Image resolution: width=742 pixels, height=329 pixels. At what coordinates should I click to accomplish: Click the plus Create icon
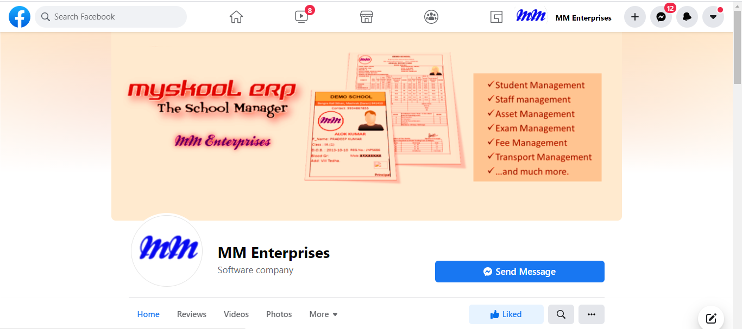coord(635,17)
